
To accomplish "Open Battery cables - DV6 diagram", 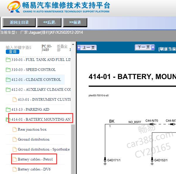I will (34, 169).
